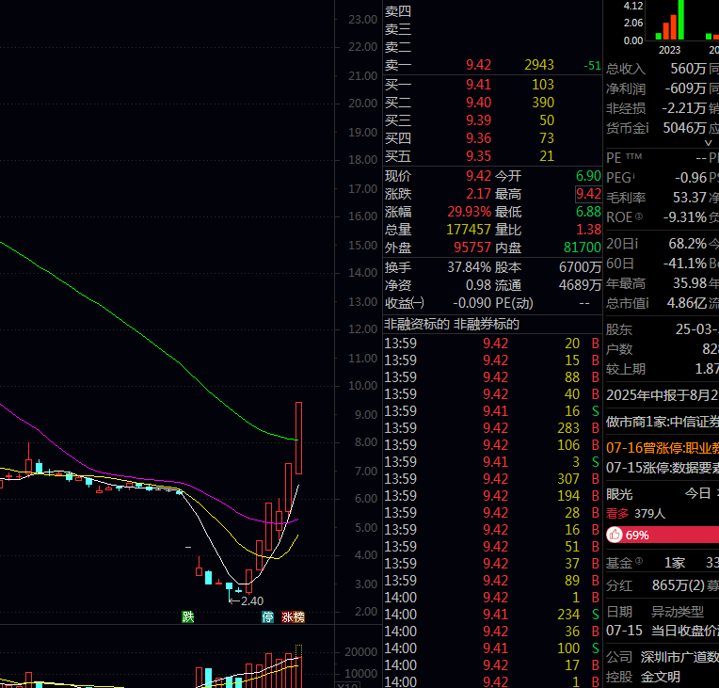Click the info icon next to 总市值
The width and height of the screenshot is (719, 688).
[x=647, y=303]
